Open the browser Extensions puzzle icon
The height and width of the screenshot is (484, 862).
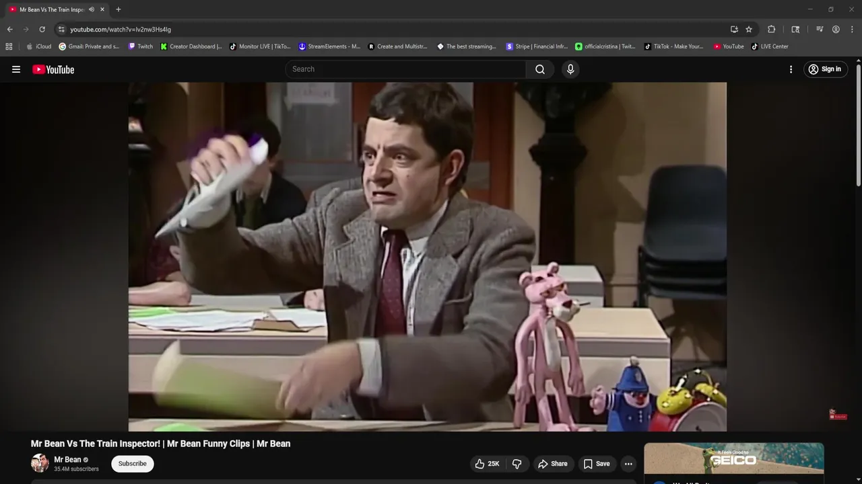(772, 30)
